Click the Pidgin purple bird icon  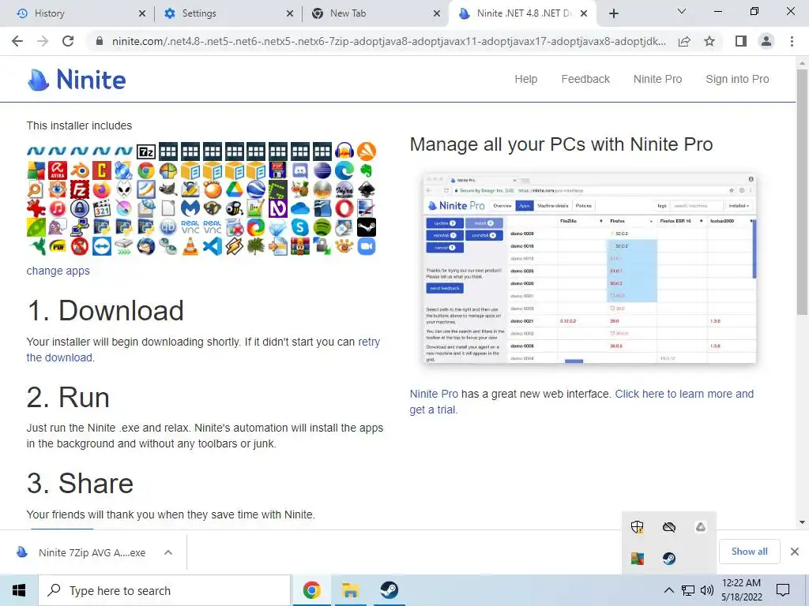tap(58, 227)
